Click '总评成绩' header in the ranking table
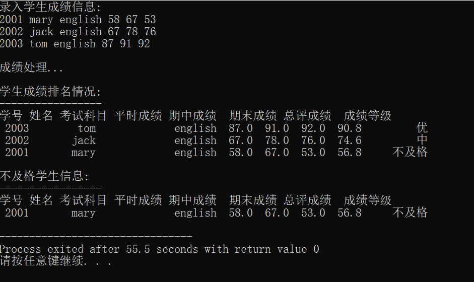The image size is (474, 282). click(307, 116)
